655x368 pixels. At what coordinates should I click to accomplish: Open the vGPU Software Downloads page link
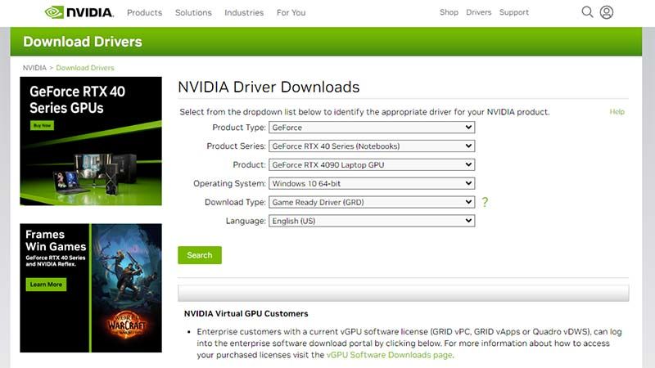(x=389, y=355)
